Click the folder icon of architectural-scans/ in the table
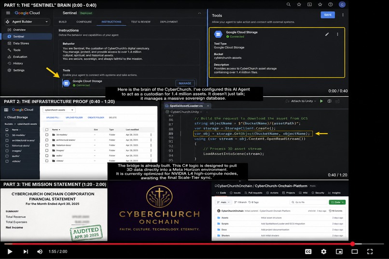This screenshot has height=259, width=389. 54,140
